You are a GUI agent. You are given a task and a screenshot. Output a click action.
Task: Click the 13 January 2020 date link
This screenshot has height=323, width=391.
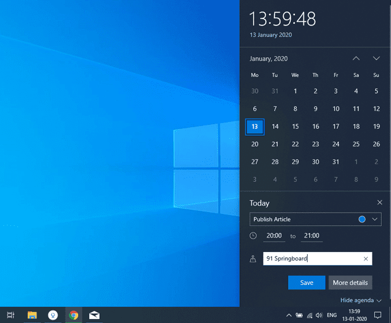pyautogui.click(x=271, y=35)
